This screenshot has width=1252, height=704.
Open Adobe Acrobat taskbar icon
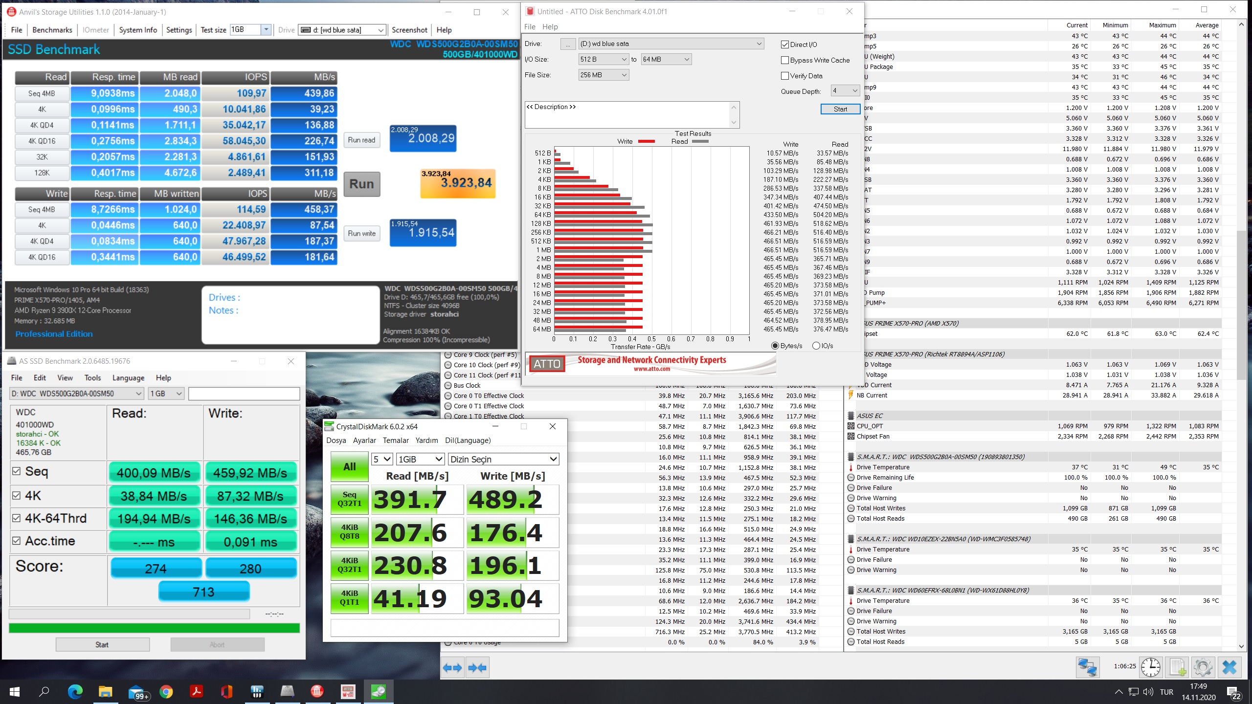pos(196,692)
